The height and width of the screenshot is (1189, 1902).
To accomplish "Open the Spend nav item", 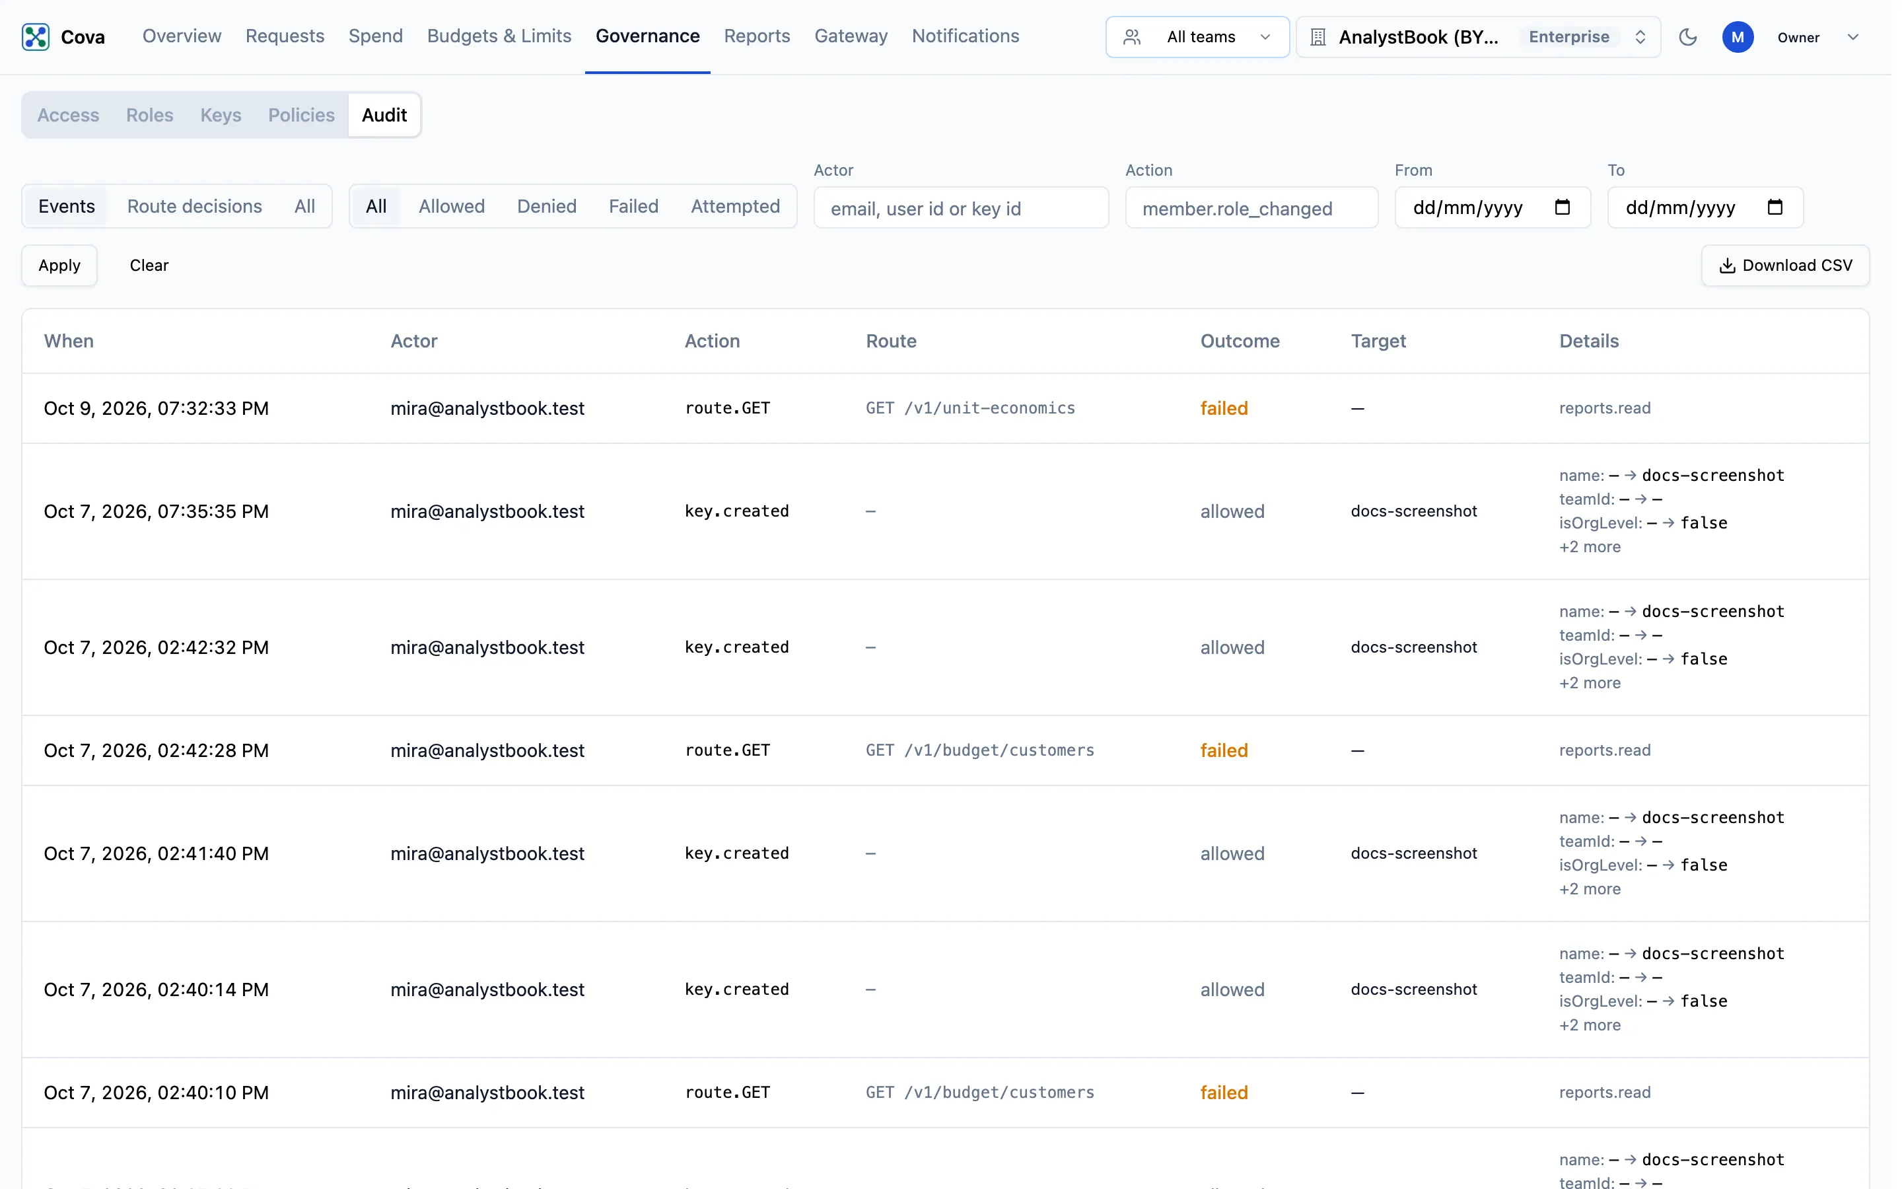I will tap(376, 36).
